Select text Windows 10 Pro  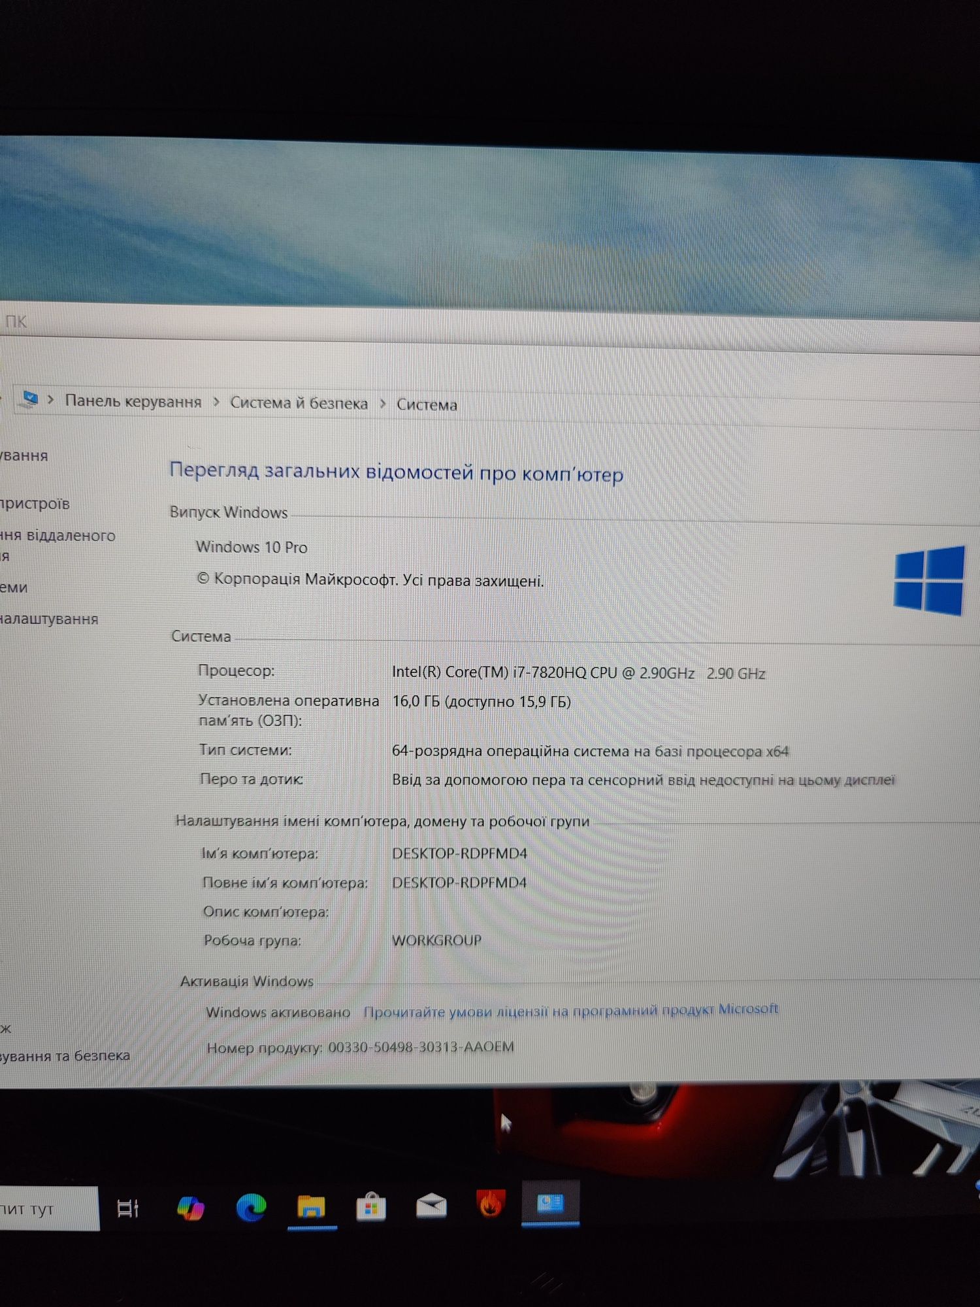click(x=252, y=547)
